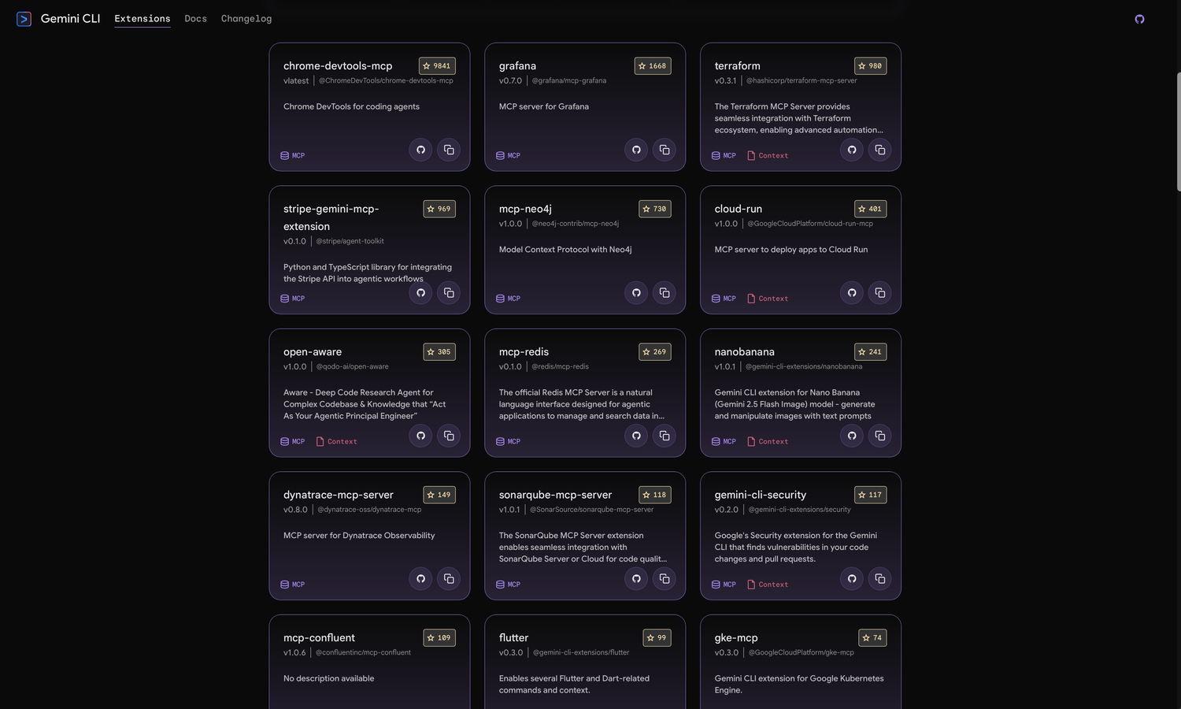Switch to the Docs tab

click(195, 19)
